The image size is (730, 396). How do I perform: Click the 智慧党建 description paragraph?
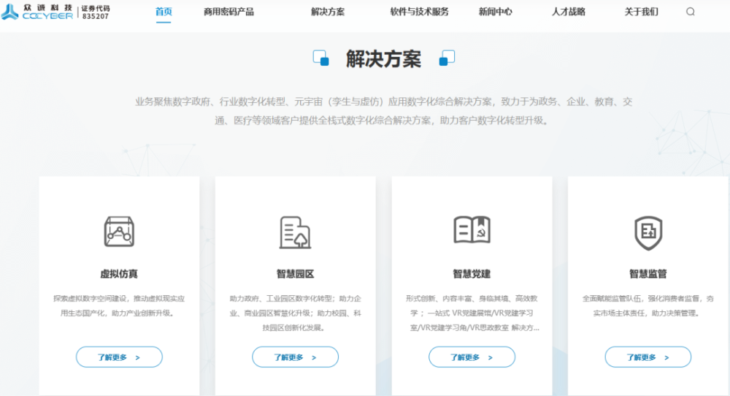point(472,313)
